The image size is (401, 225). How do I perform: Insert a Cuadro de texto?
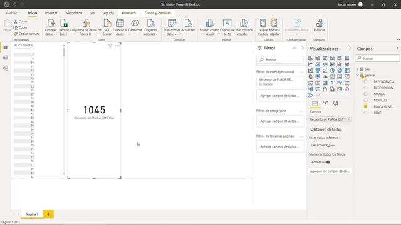tap(227, 27)
